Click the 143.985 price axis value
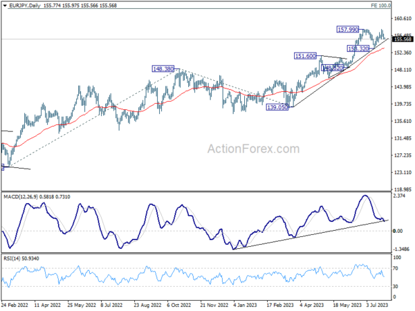The image size is (415, 311). point(403,87)
